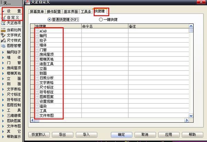The width and height of the screenshot is (207, 142).
Task: Expand the 立面 row in table
Action: [x=37, y=69]
